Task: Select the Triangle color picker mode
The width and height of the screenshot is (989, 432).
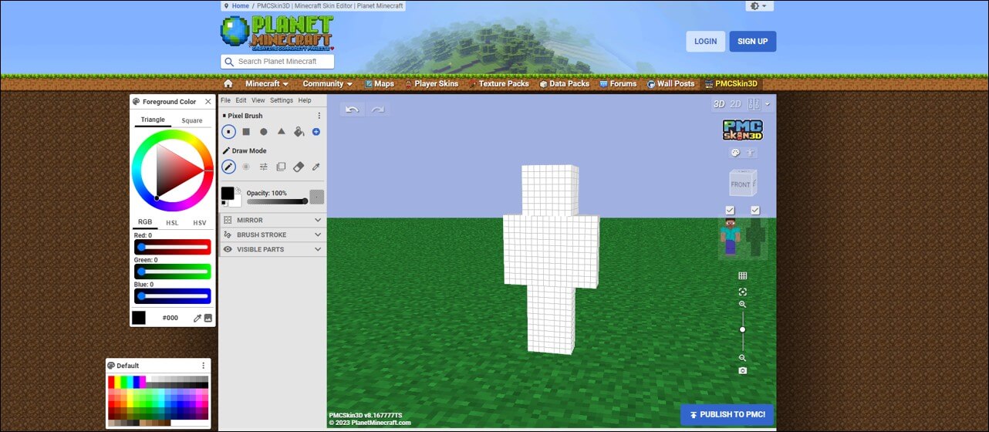Action: [153, 120]
